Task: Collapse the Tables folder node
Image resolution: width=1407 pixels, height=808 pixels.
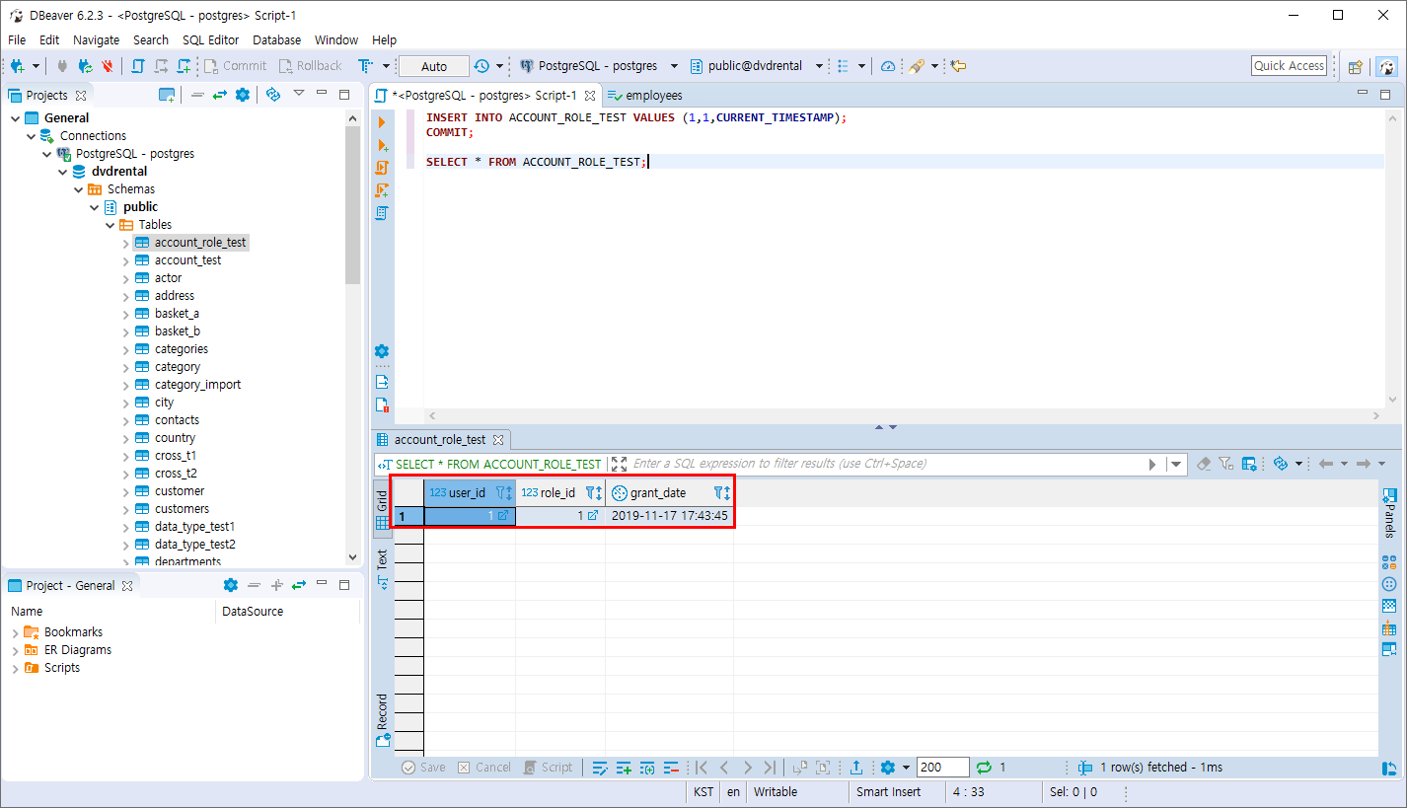Action: 110,225
